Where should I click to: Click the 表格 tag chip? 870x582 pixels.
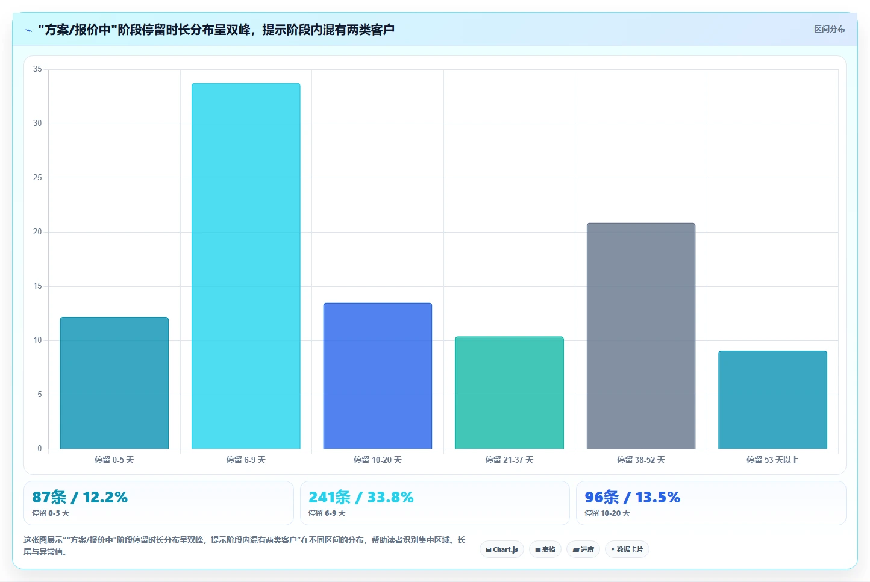point(545,549)
